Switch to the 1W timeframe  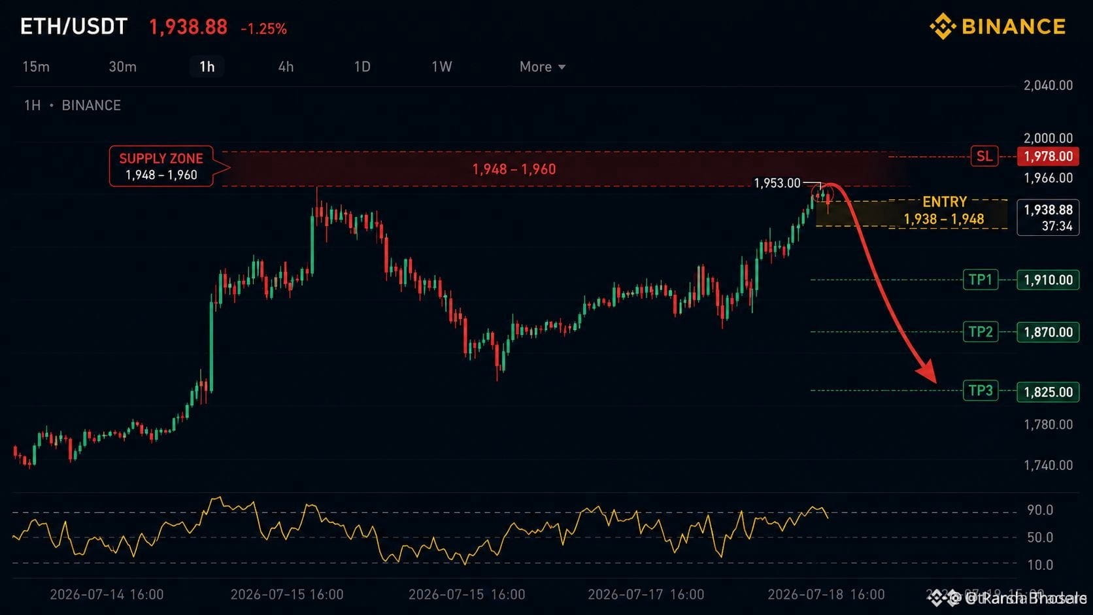tap(442, 67)
